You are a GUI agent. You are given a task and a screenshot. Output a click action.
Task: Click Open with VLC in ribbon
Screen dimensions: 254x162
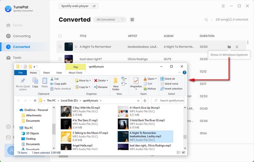click(150, 79)
